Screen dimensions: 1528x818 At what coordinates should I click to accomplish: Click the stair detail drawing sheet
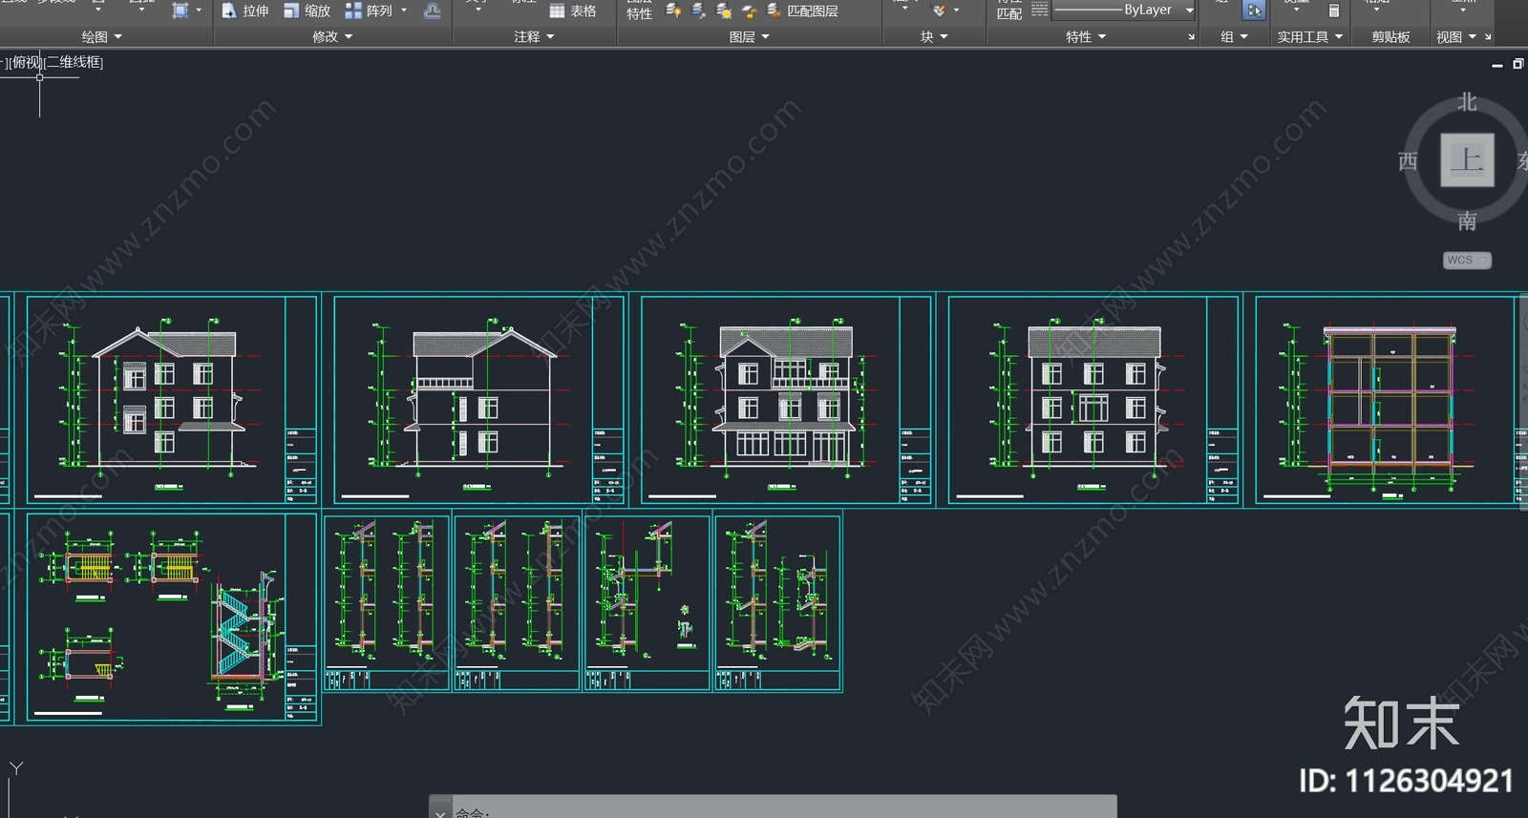[x=172, y=617]
